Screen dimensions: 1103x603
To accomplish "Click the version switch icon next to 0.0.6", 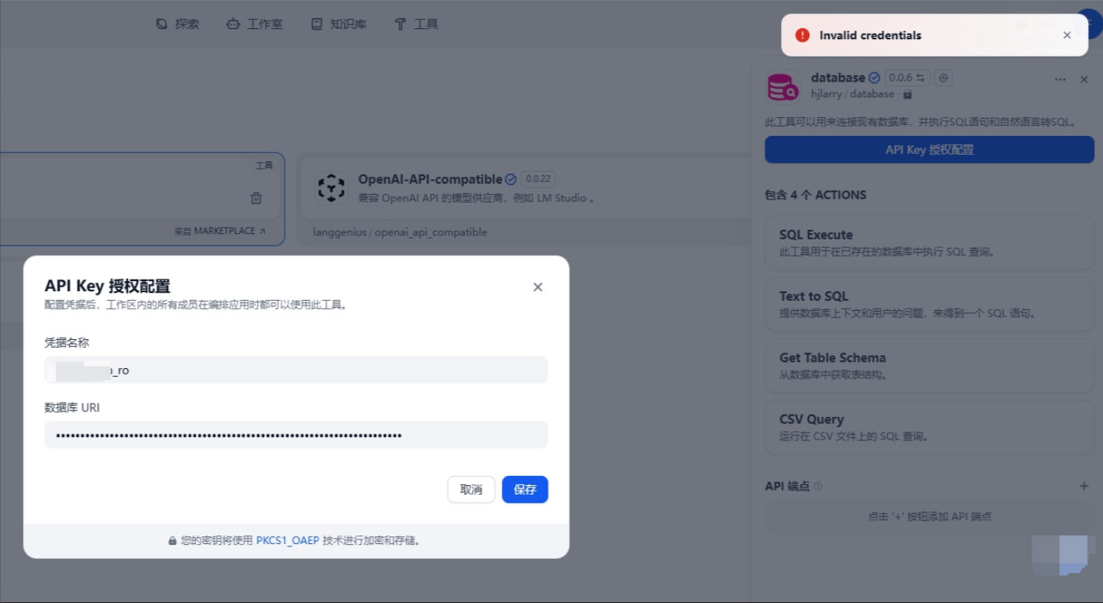I will [922, 78].
